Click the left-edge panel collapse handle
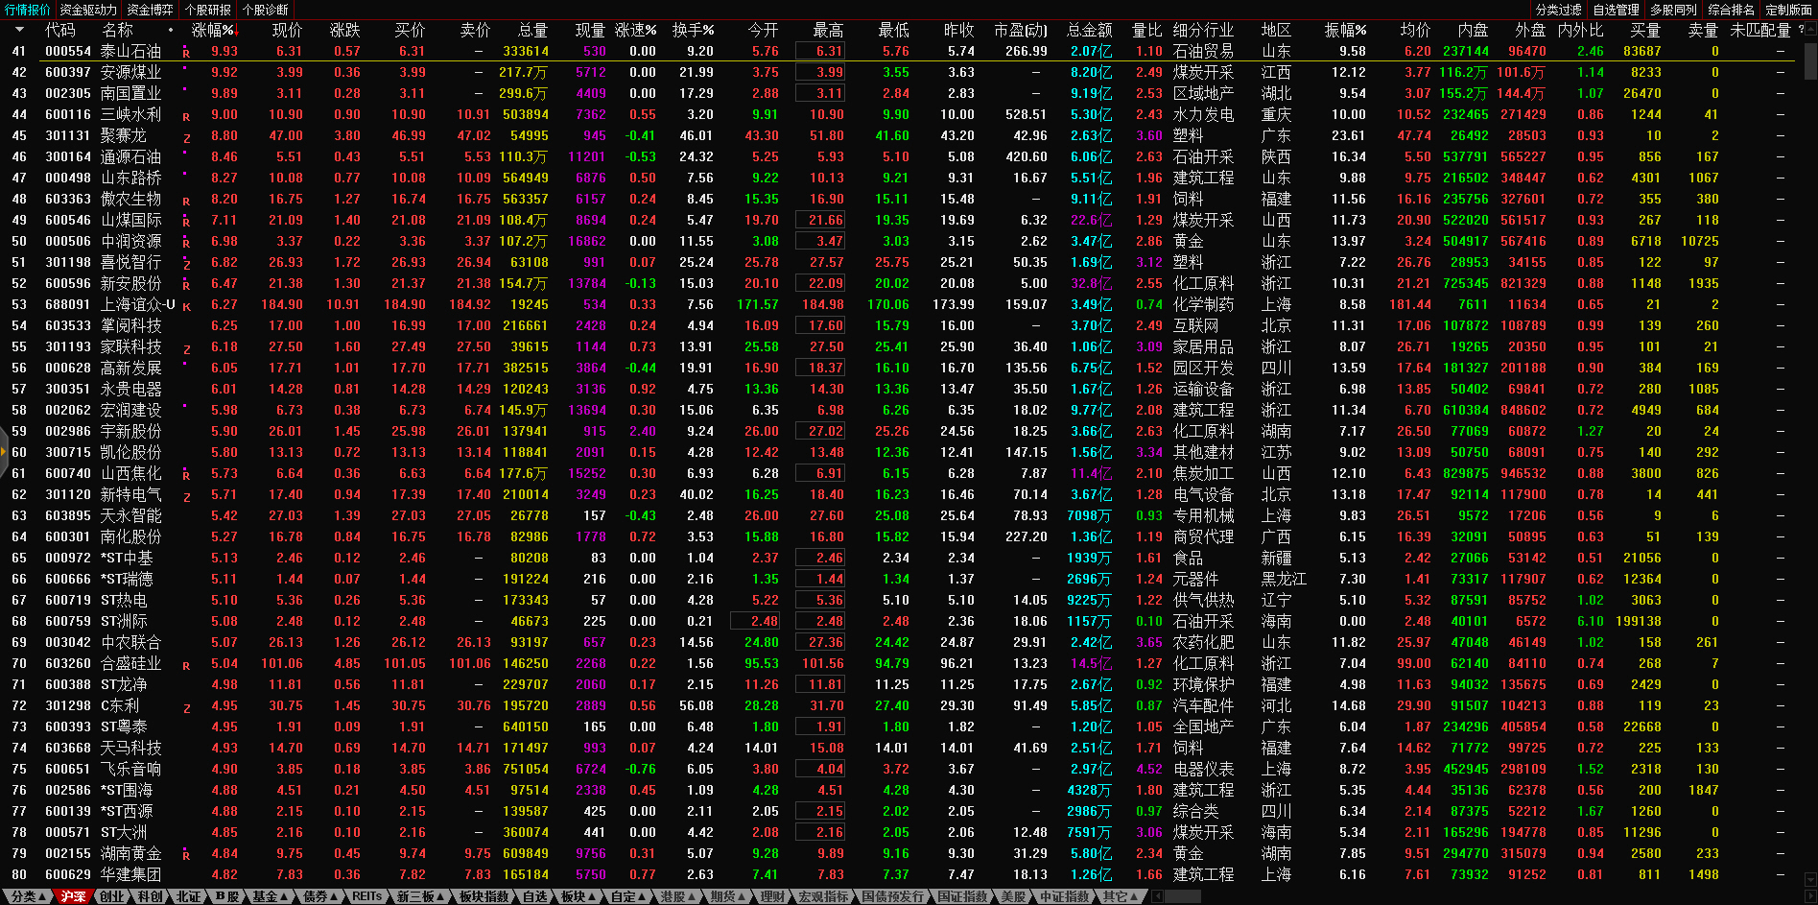Screen dimensions: 1818x905 4,452
